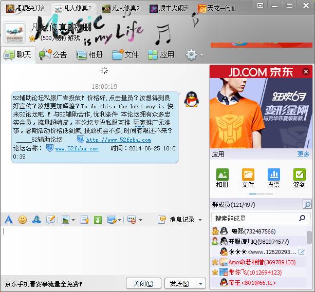Open the 相册 album tab
The width and height of the screenshot is (315, 292).
coord(89,54)
